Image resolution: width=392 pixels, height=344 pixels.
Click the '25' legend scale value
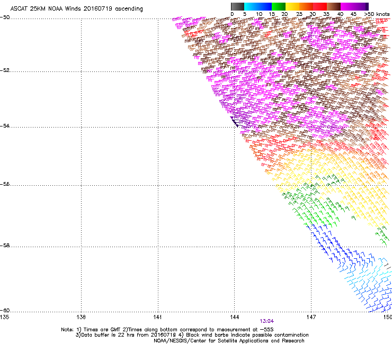point(299,14)
